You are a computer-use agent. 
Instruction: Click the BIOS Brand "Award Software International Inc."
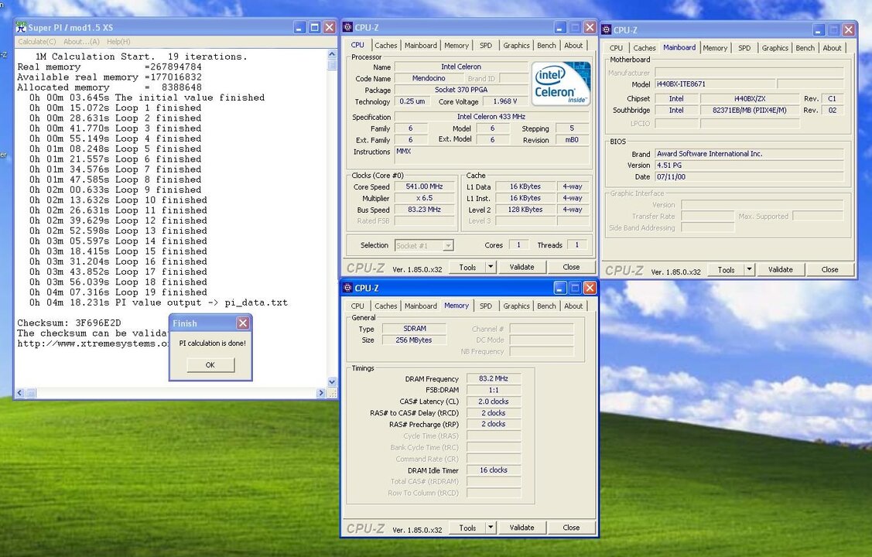(749, 154)
